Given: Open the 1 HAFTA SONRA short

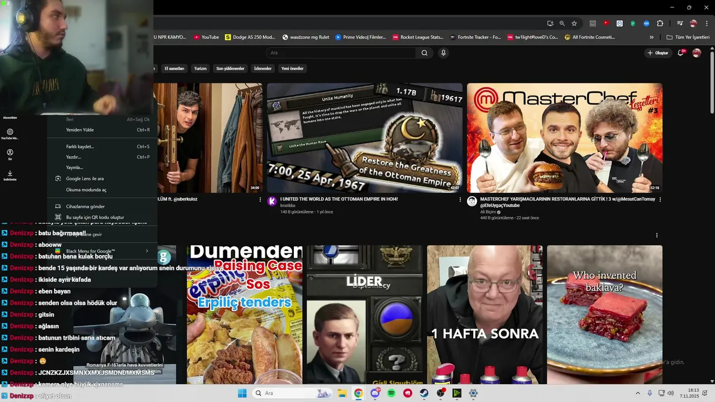Looking at the screenshot, I should pos(485,314).
